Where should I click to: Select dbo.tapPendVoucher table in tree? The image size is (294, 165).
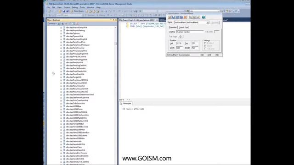[75, 48]
